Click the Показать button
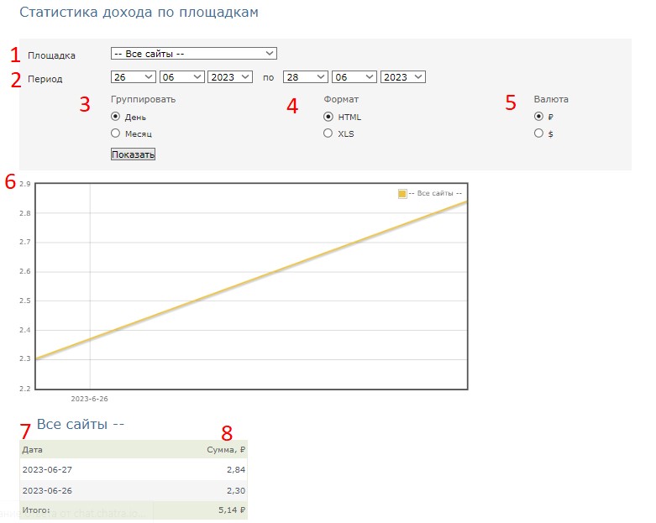Screen dimensions: 656x523 point(133,154)
